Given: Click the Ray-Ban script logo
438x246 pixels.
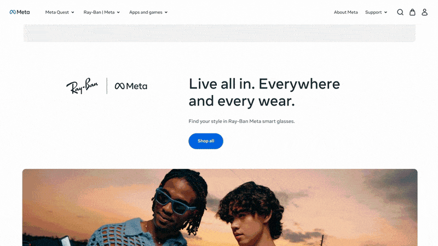Looking at the screenshot, I should 82,86.
